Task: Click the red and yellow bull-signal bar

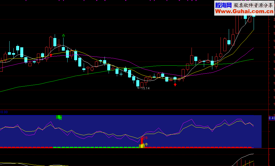Action: pyautogui.click(x=142, y=143)
